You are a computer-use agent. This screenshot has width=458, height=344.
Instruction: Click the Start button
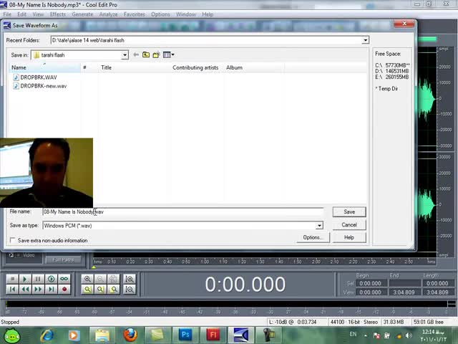coord(12,335)
